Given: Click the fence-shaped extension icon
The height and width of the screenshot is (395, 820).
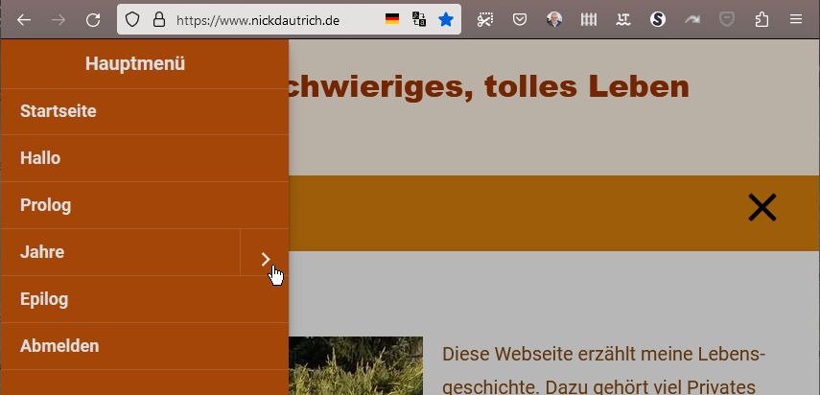Looking at the screenshot, I should pos(588,20).
